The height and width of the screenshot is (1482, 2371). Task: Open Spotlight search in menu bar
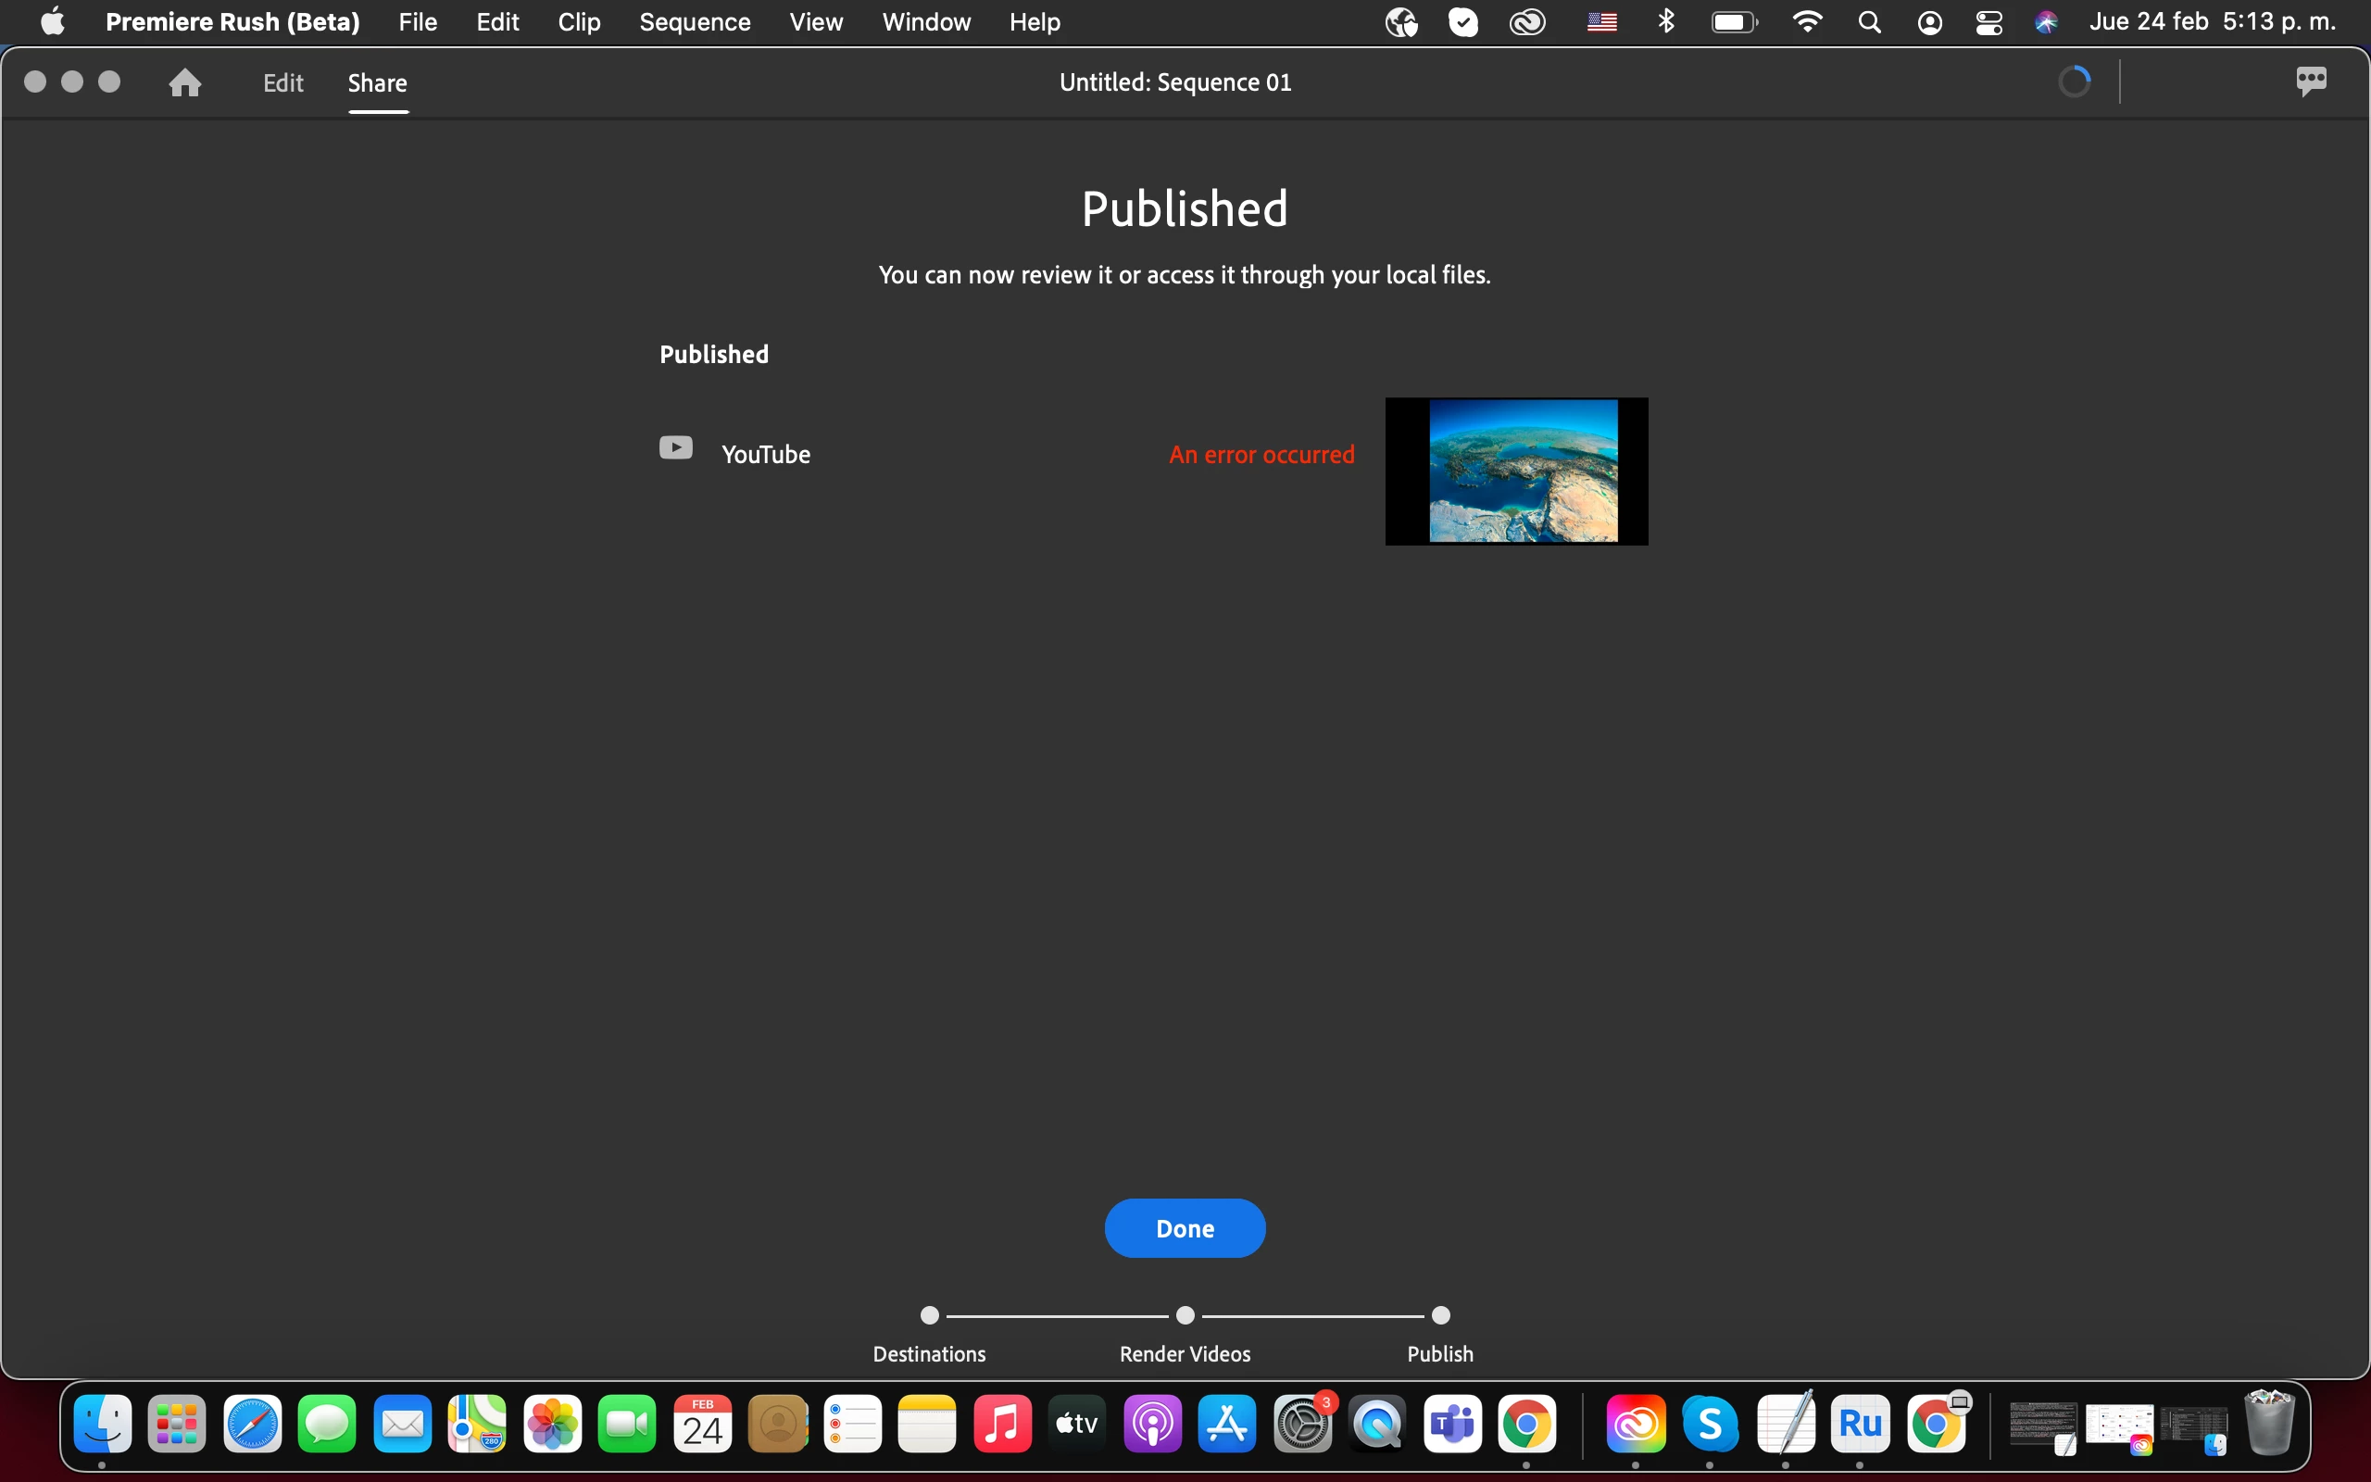click(1868, 21)
